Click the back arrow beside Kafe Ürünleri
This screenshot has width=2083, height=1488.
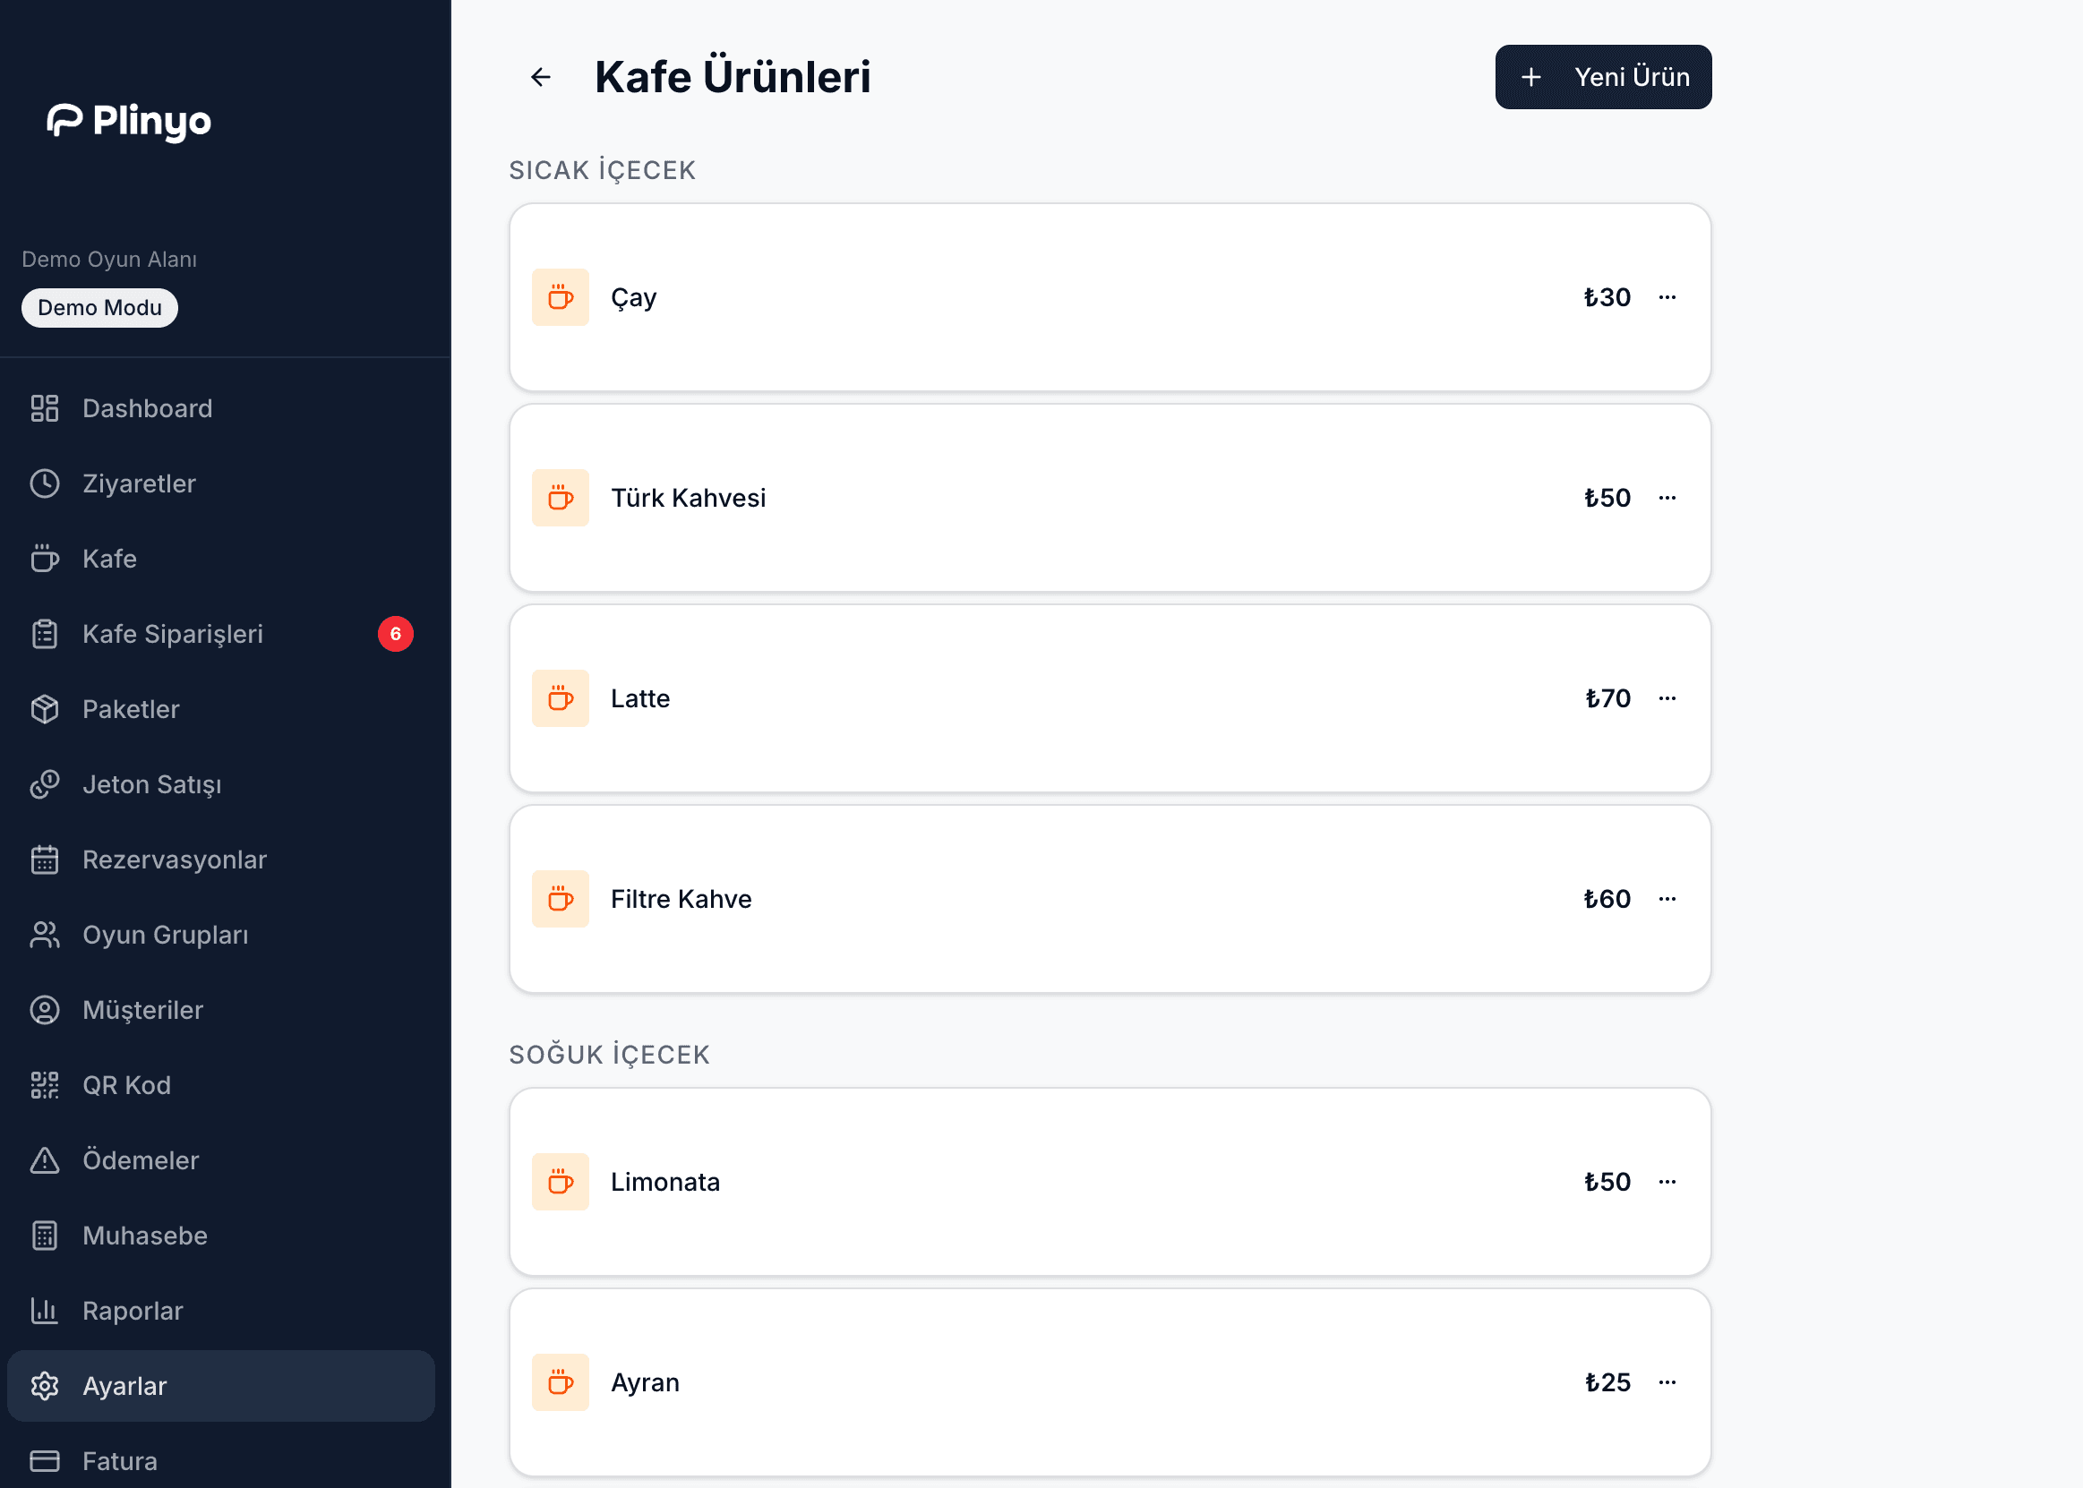click(541, 77)
